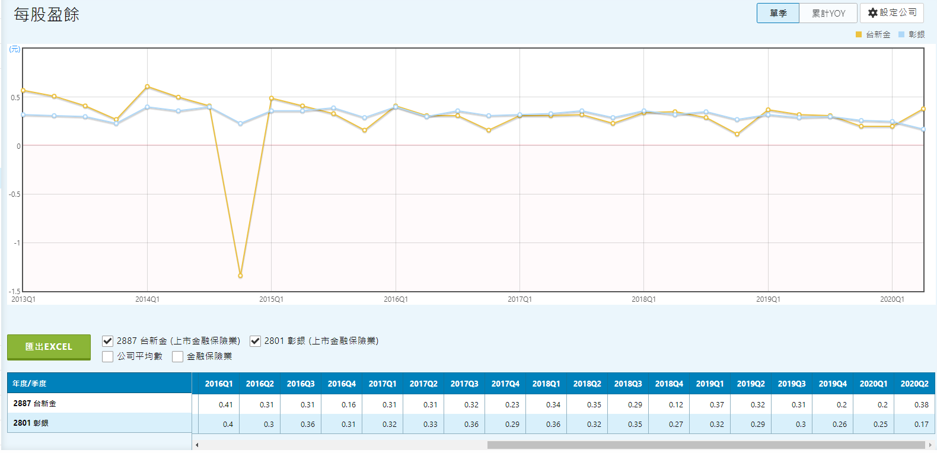
Task: Click 台新金 2019Q1 value 0.37
Action: 716,405
